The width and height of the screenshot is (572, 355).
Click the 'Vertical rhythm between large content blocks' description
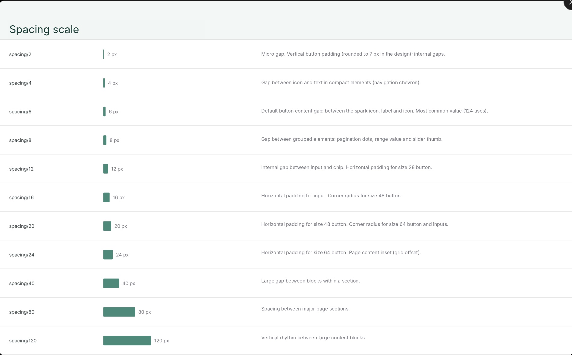(313, 338)
